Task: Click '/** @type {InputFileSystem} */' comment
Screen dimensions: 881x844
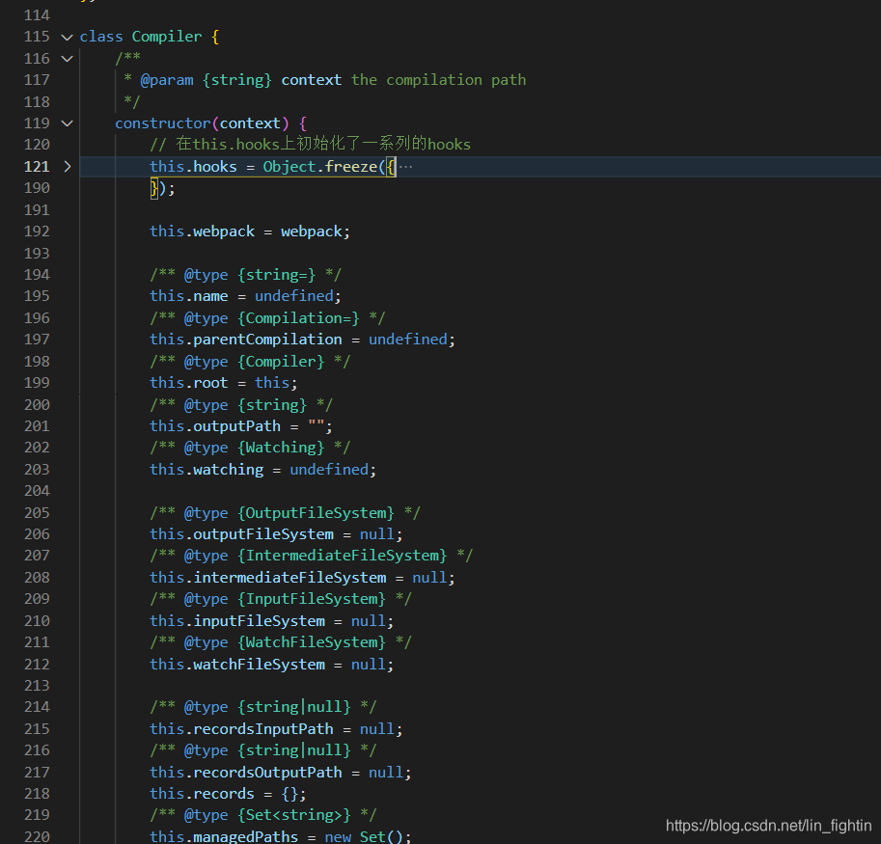Action: pyautogui.click(x=281, y=599)
